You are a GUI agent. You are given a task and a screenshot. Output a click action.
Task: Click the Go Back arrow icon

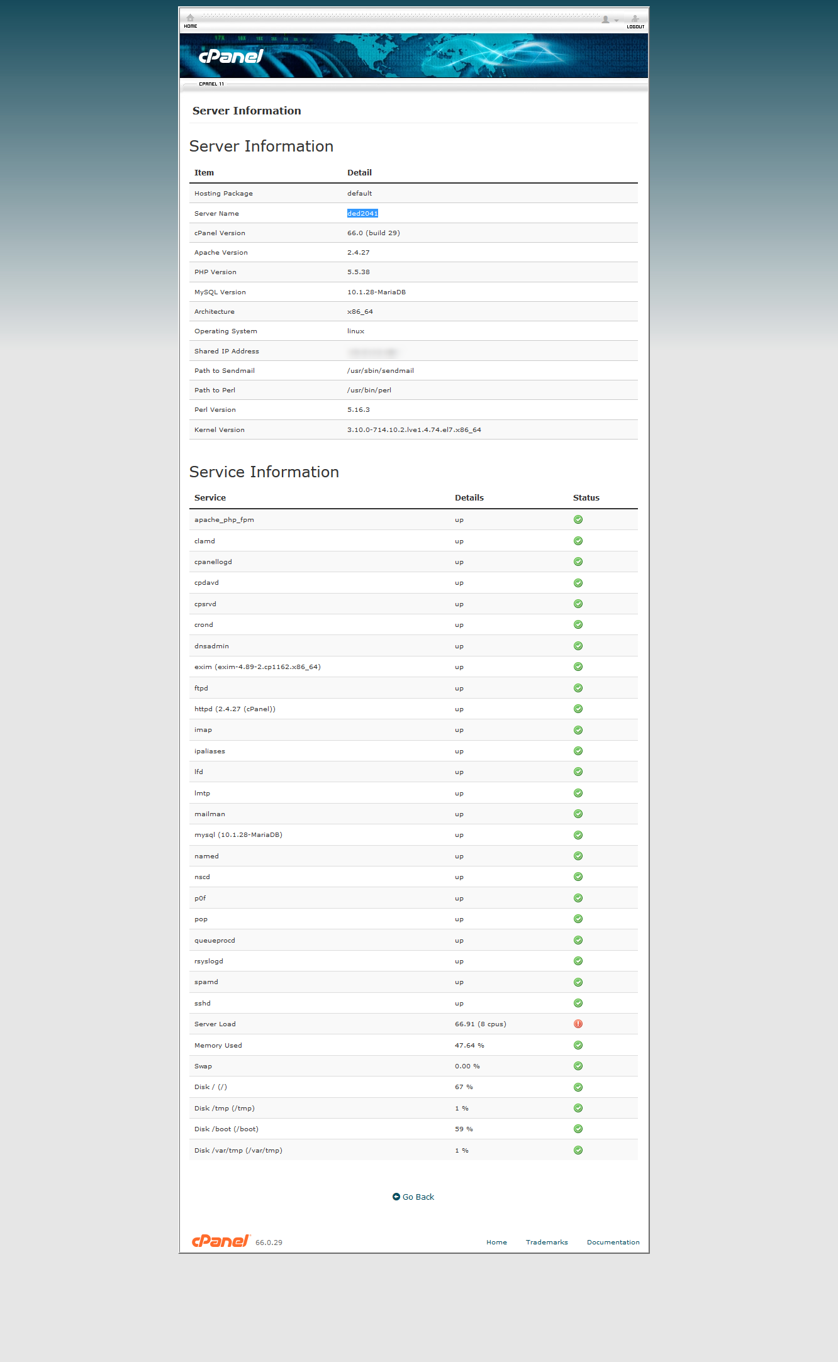point(396,1197)
